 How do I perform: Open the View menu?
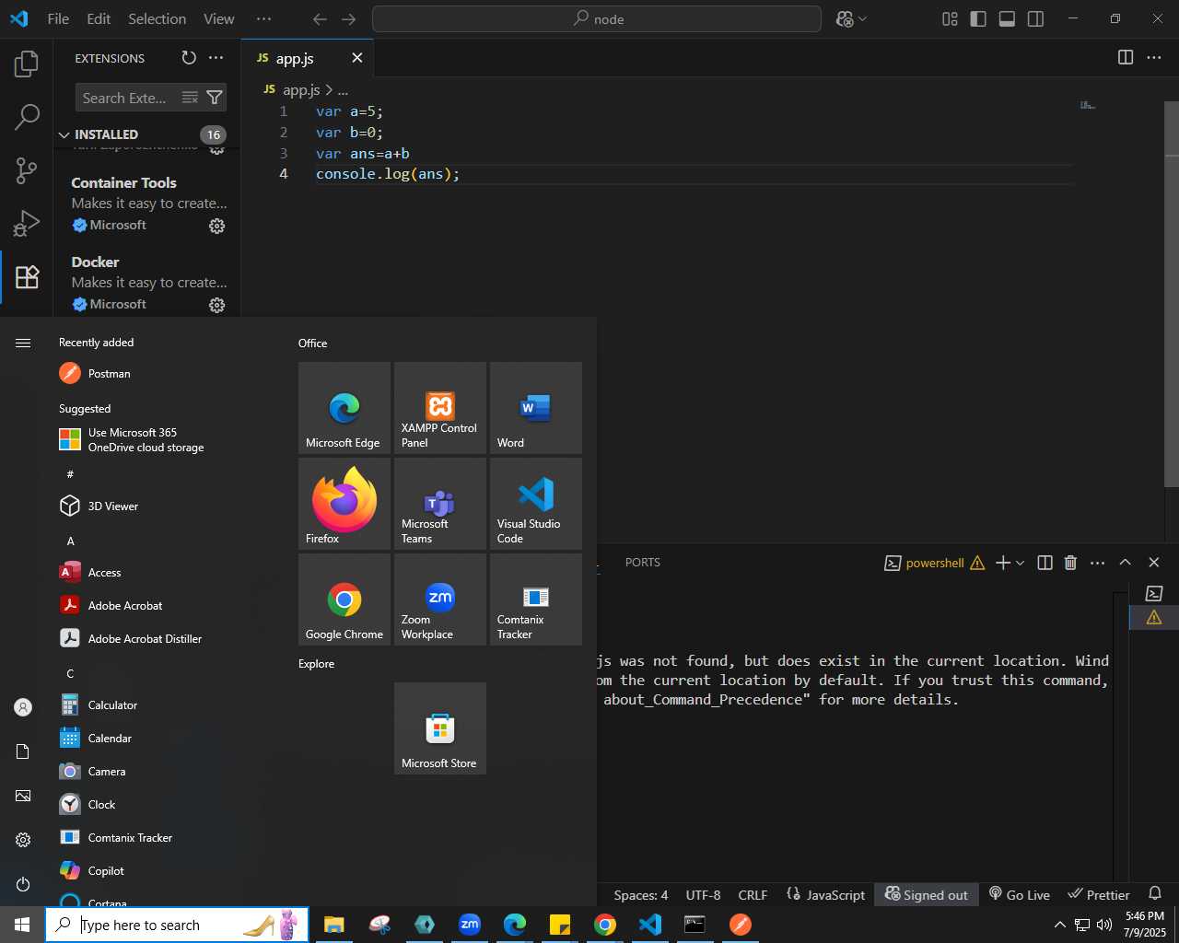coord(218,18)
